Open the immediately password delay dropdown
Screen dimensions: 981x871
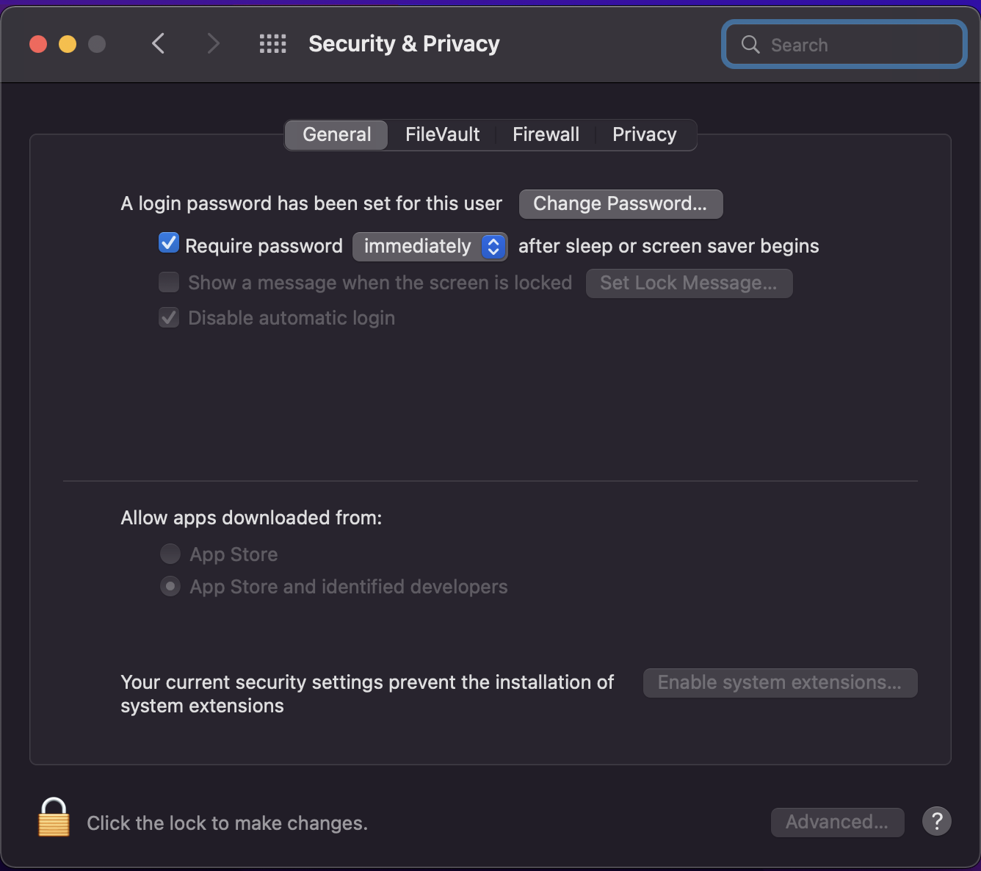tap(430, 246)
